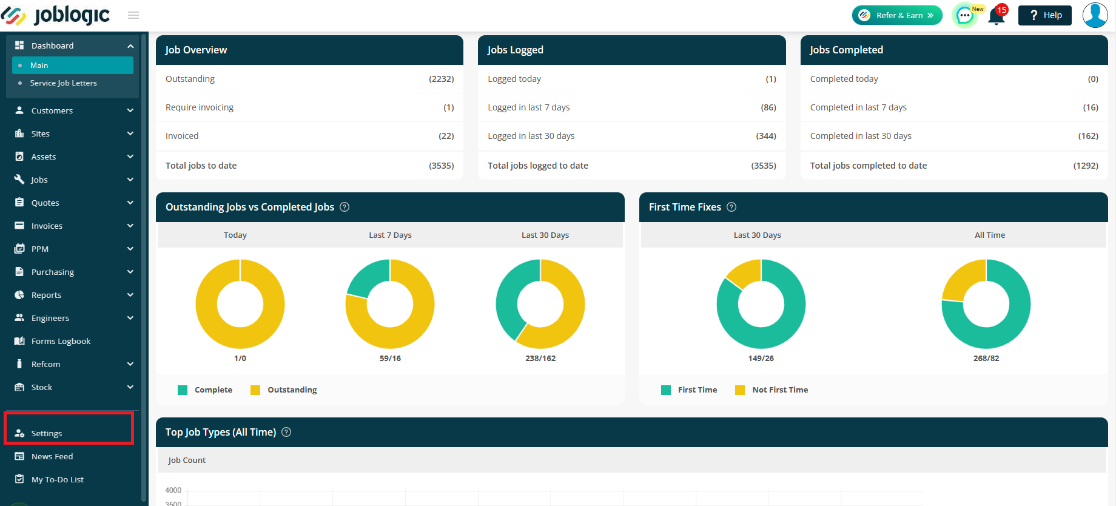The image size is (1116, 506).
Task: Click the Forms Logbook book icon
Action: click(19, 341)
